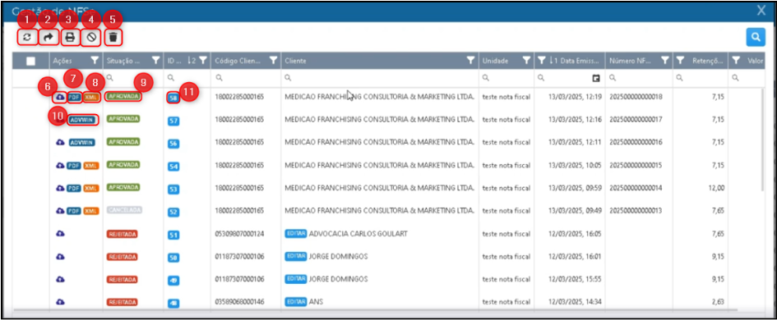Image resolution: width=777 pixels, height=320 pixels.
Task: Click the cloud icon on ID 49 row
Action: (x=60, y=279)
